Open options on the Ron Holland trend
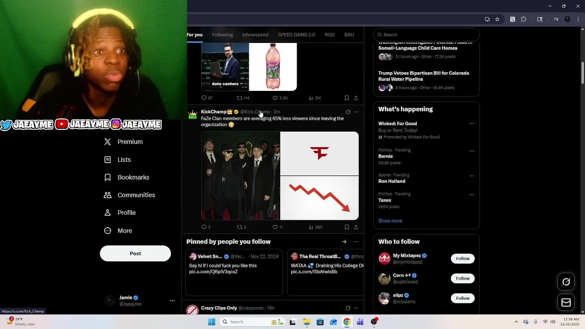 tap(472, 176)
